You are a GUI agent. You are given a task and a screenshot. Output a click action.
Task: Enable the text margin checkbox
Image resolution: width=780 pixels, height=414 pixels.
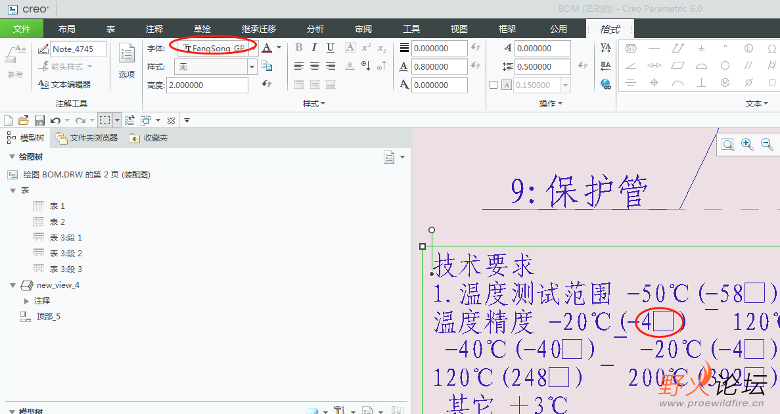point(493,85)
